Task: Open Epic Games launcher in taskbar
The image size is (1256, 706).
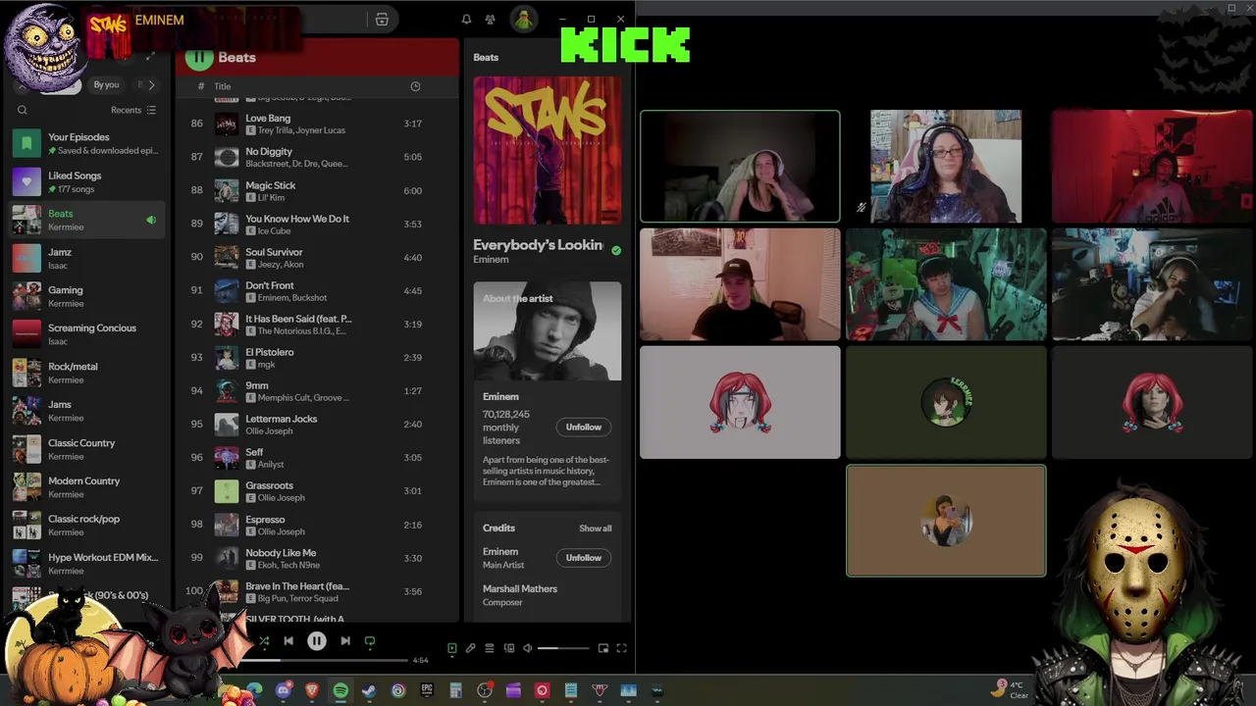Action: pyautogui.click(x=427, y=690)
